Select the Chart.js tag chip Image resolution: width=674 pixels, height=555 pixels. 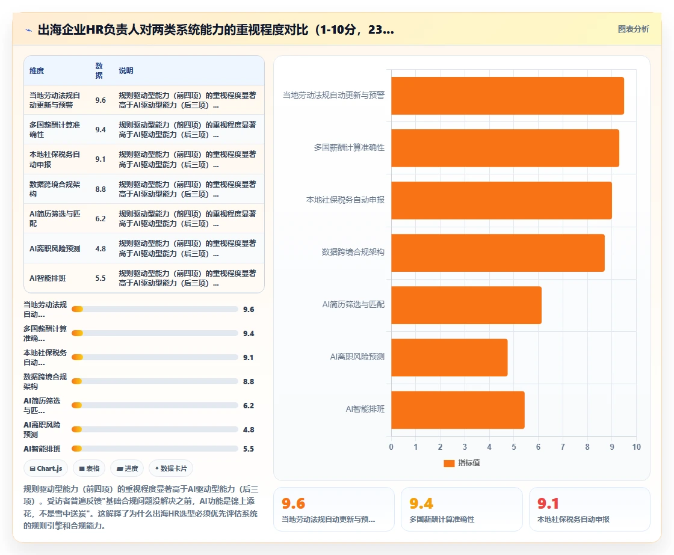click(x=46, y=468)
